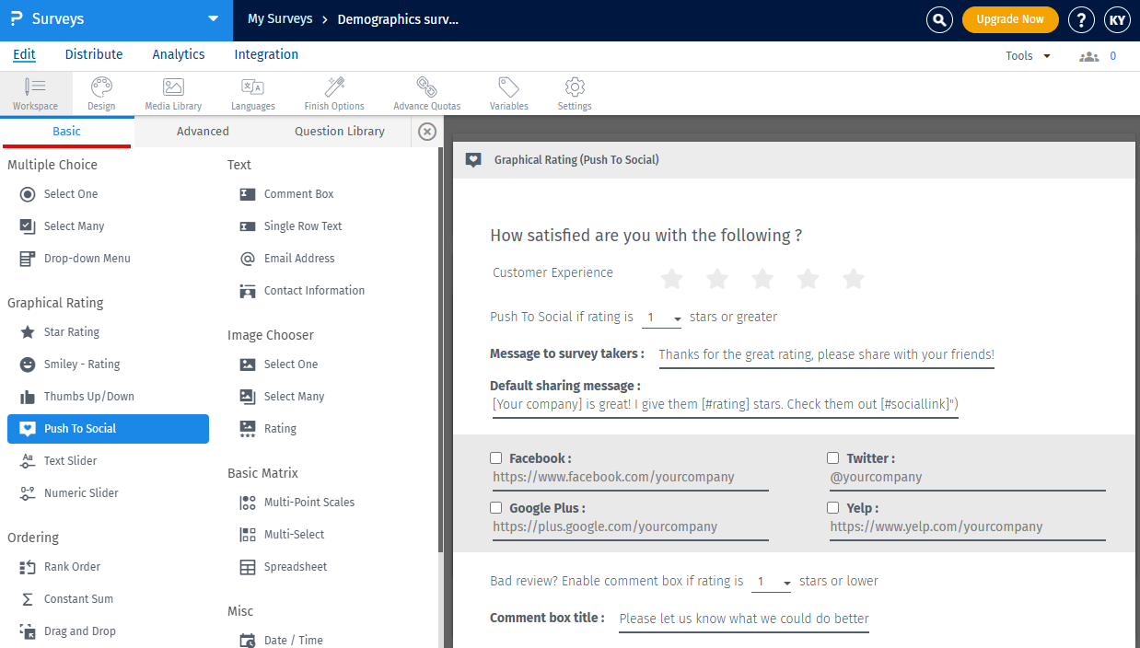Switch to the Edit tab
This screenshot has height=648, width=1140.
25,54
